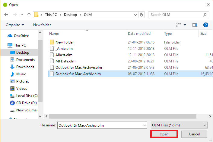
Task: Click navigation pane scroll down arrow
Action: (x=40, y=116)
